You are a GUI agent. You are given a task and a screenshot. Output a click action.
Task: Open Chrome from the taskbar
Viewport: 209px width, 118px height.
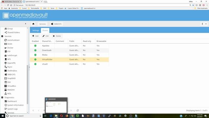click(72, 116)
